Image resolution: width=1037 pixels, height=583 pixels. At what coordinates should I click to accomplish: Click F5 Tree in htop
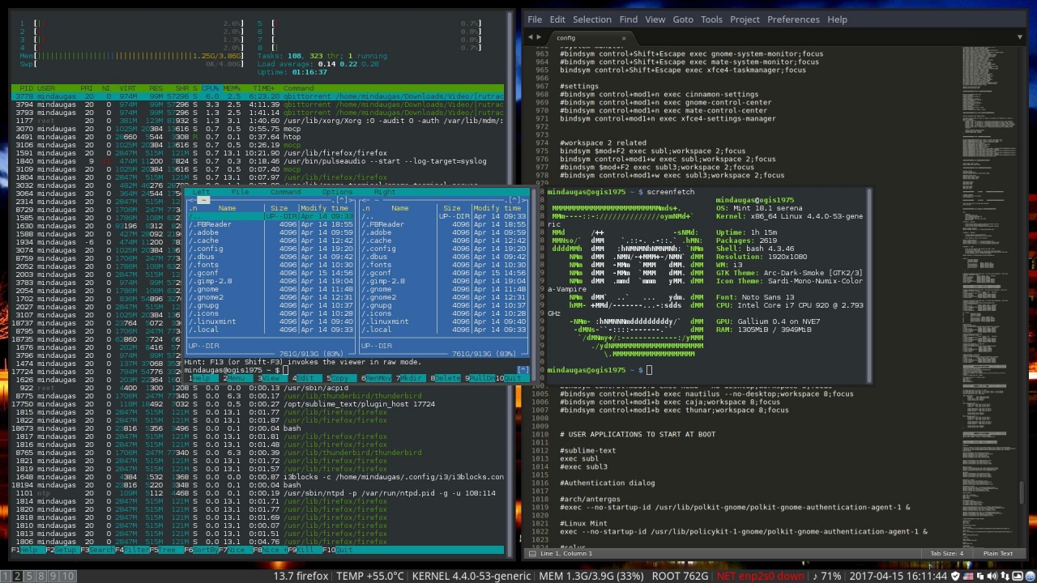[x=166, y=551]
